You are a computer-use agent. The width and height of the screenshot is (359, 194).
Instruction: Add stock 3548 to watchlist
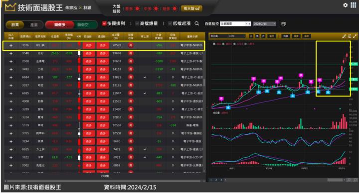(x=11, y=53)
